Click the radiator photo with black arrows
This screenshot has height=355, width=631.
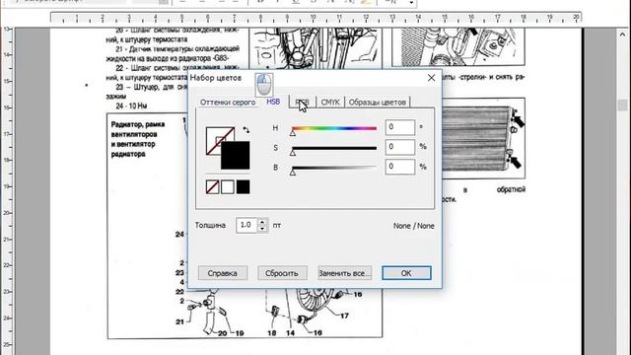coord(483,138)
